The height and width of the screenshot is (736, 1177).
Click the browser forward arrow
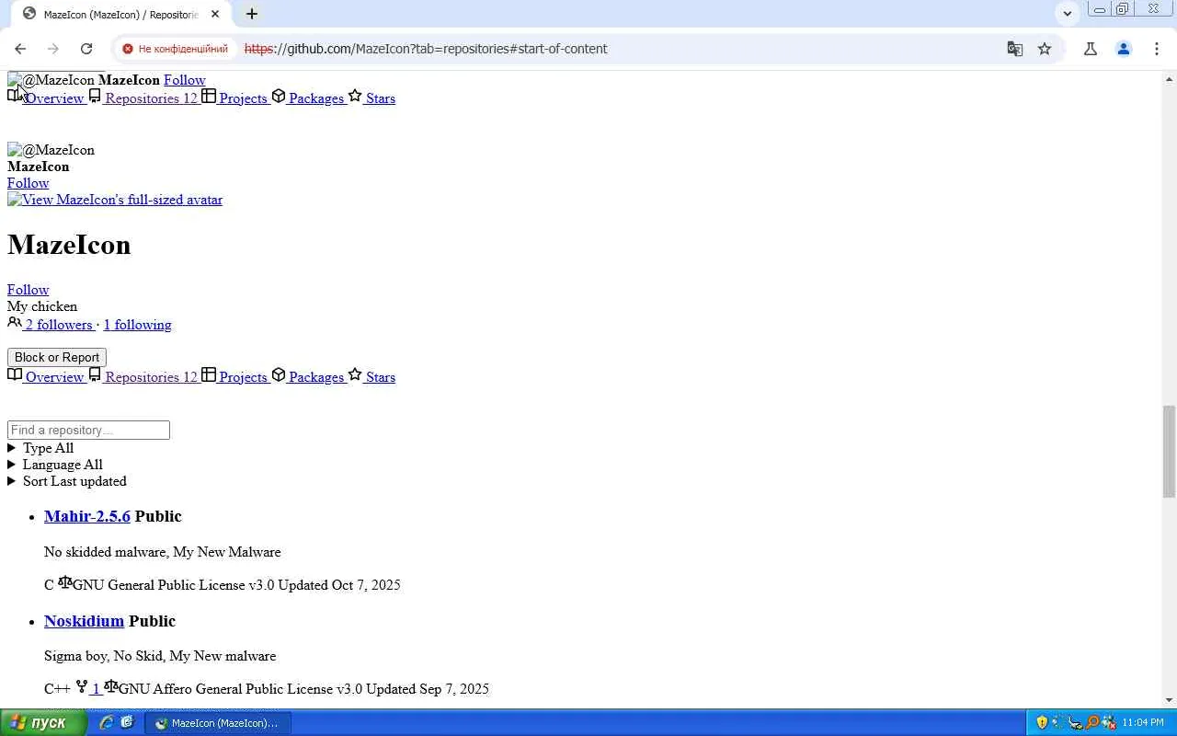coord(53,49)
